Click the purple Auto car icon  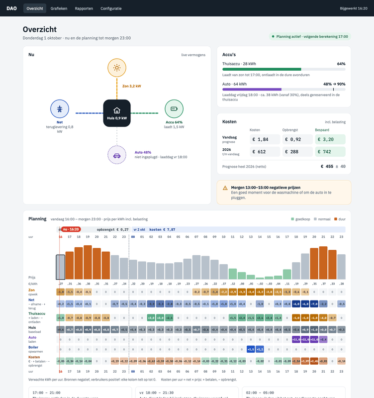coord(117,155)
